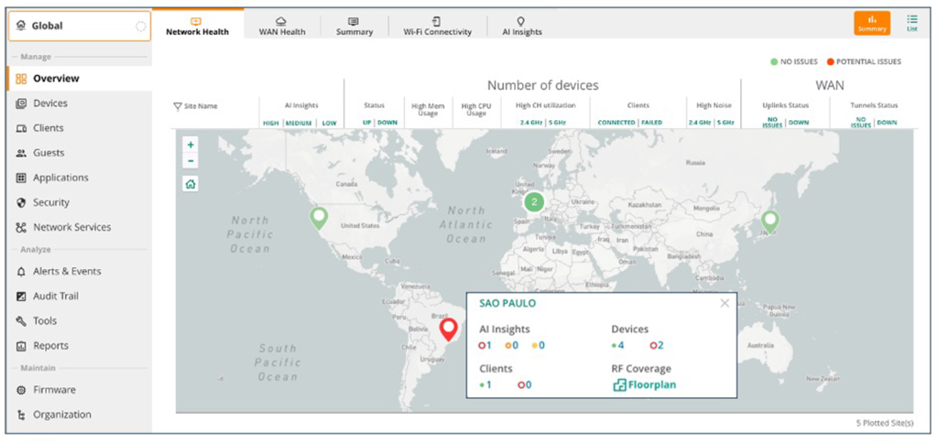Close the Sao Paulo popup
This screenshot has height=442, width=938.
(725, 303)
